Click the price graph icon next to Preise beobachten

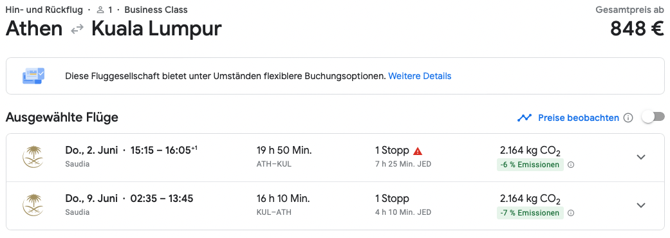525,118
